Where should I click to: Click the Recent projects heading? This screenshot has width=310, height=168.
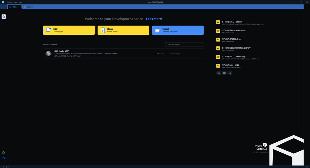pos(50,45)
